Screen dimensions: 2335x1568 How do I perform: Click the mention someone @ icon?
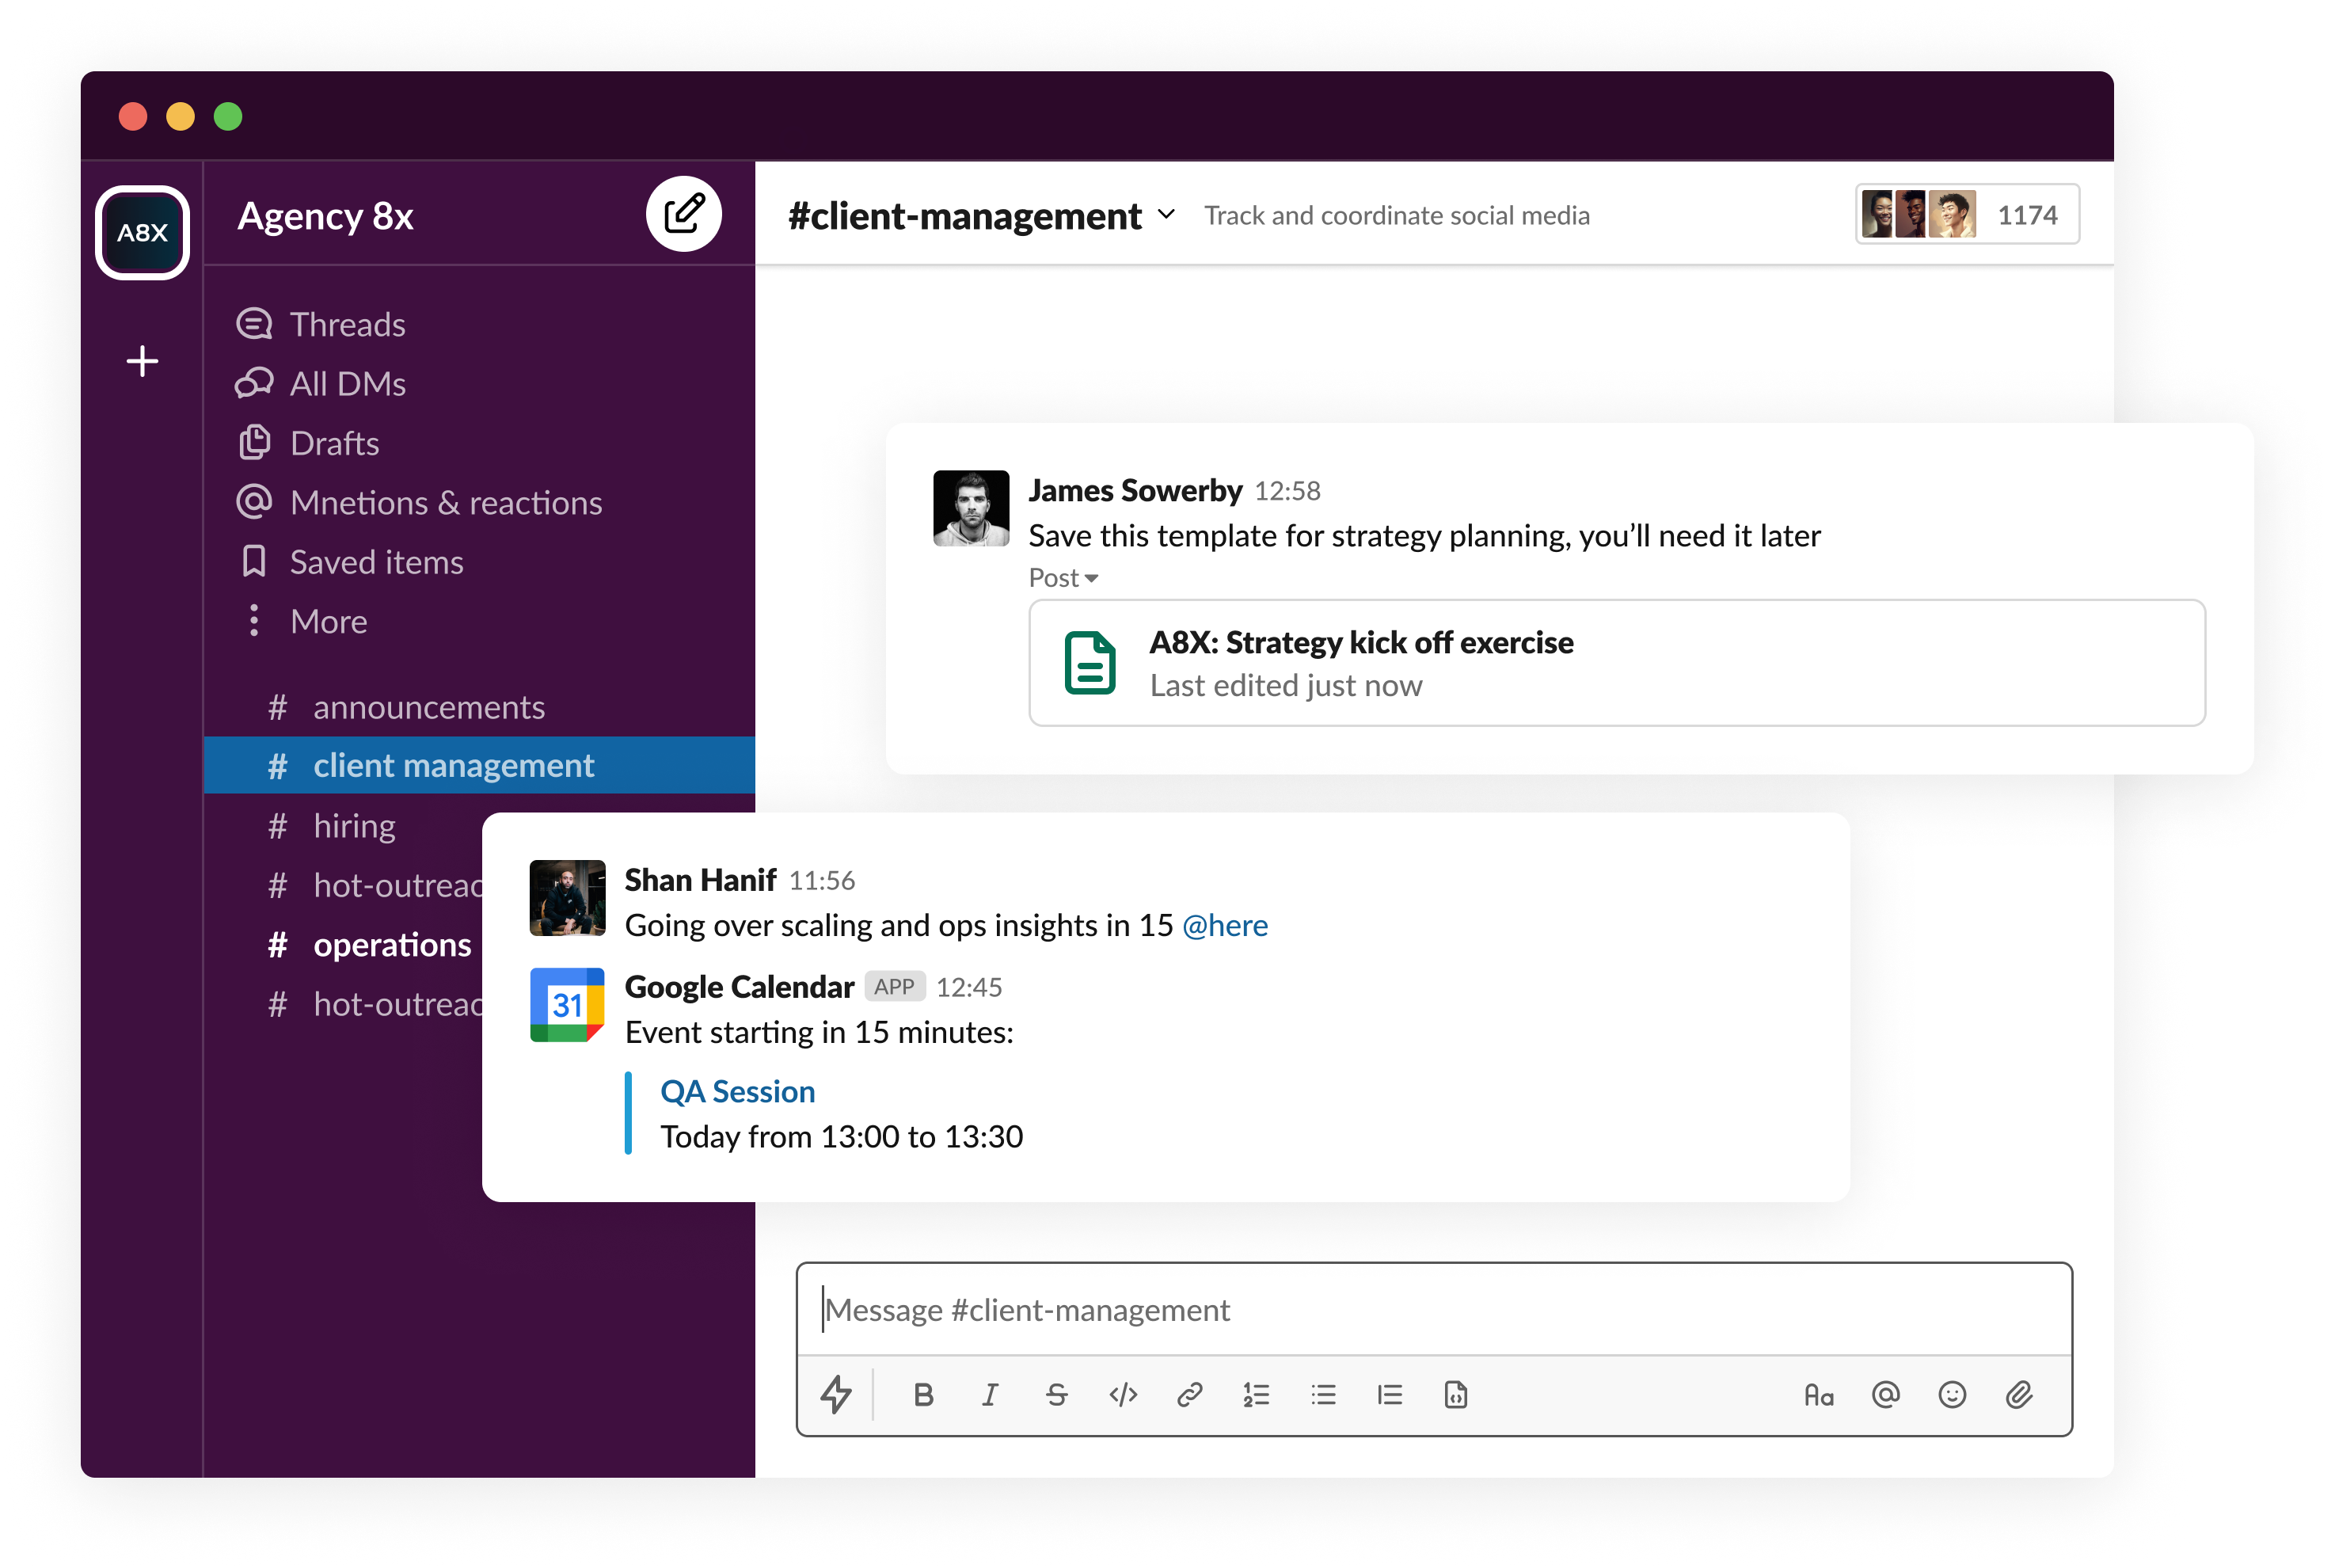[1885, 1394]
